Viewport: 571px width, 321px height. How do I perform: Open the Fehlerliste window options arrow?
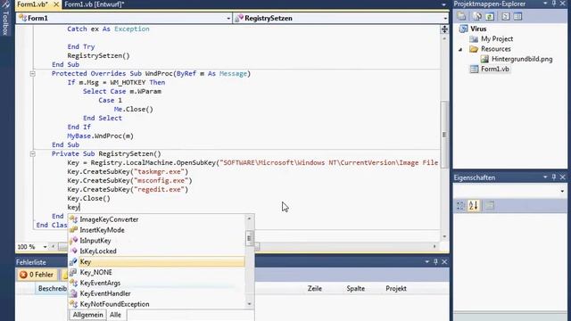pyautogui.click(x=427, y=261)
